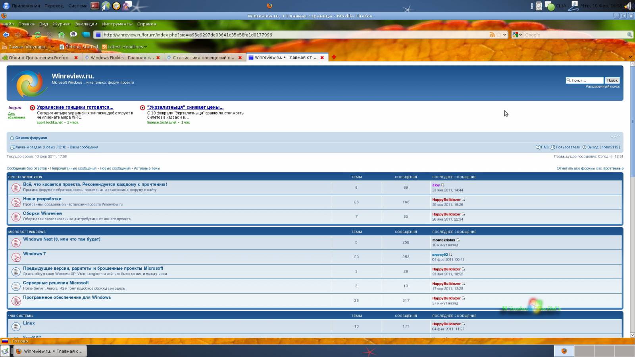Screen dimensions: 635x357
Task: Click the Winreview swirl logo
Action: pyautogui.click(x=29, y=84)
